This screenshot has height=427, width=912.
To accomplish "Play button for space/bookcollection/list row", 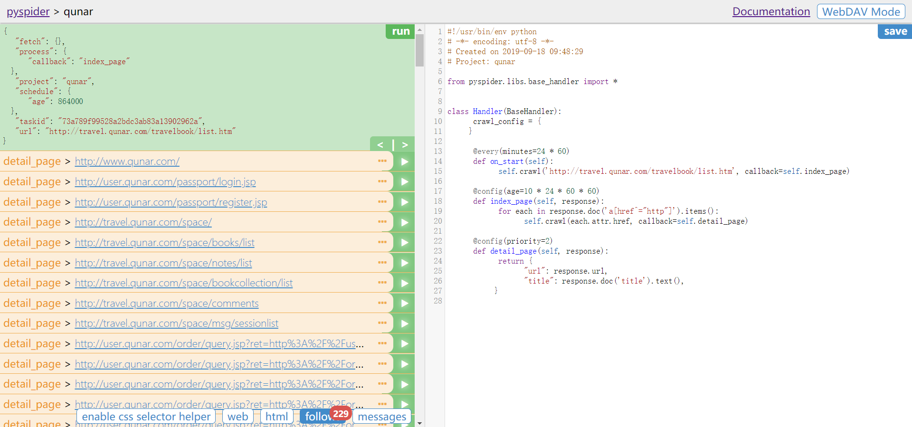I will point(404,283).
